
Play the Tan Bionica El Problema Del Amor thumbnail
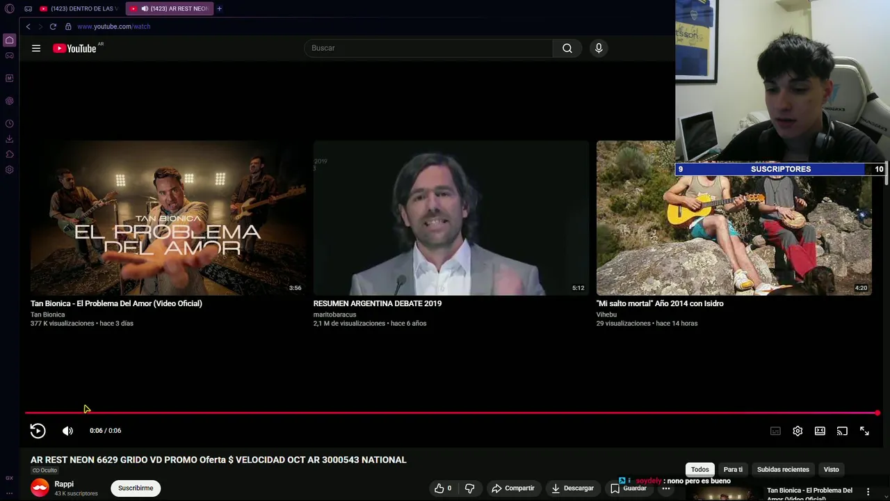pyautogui.click(x=168, y=218)
